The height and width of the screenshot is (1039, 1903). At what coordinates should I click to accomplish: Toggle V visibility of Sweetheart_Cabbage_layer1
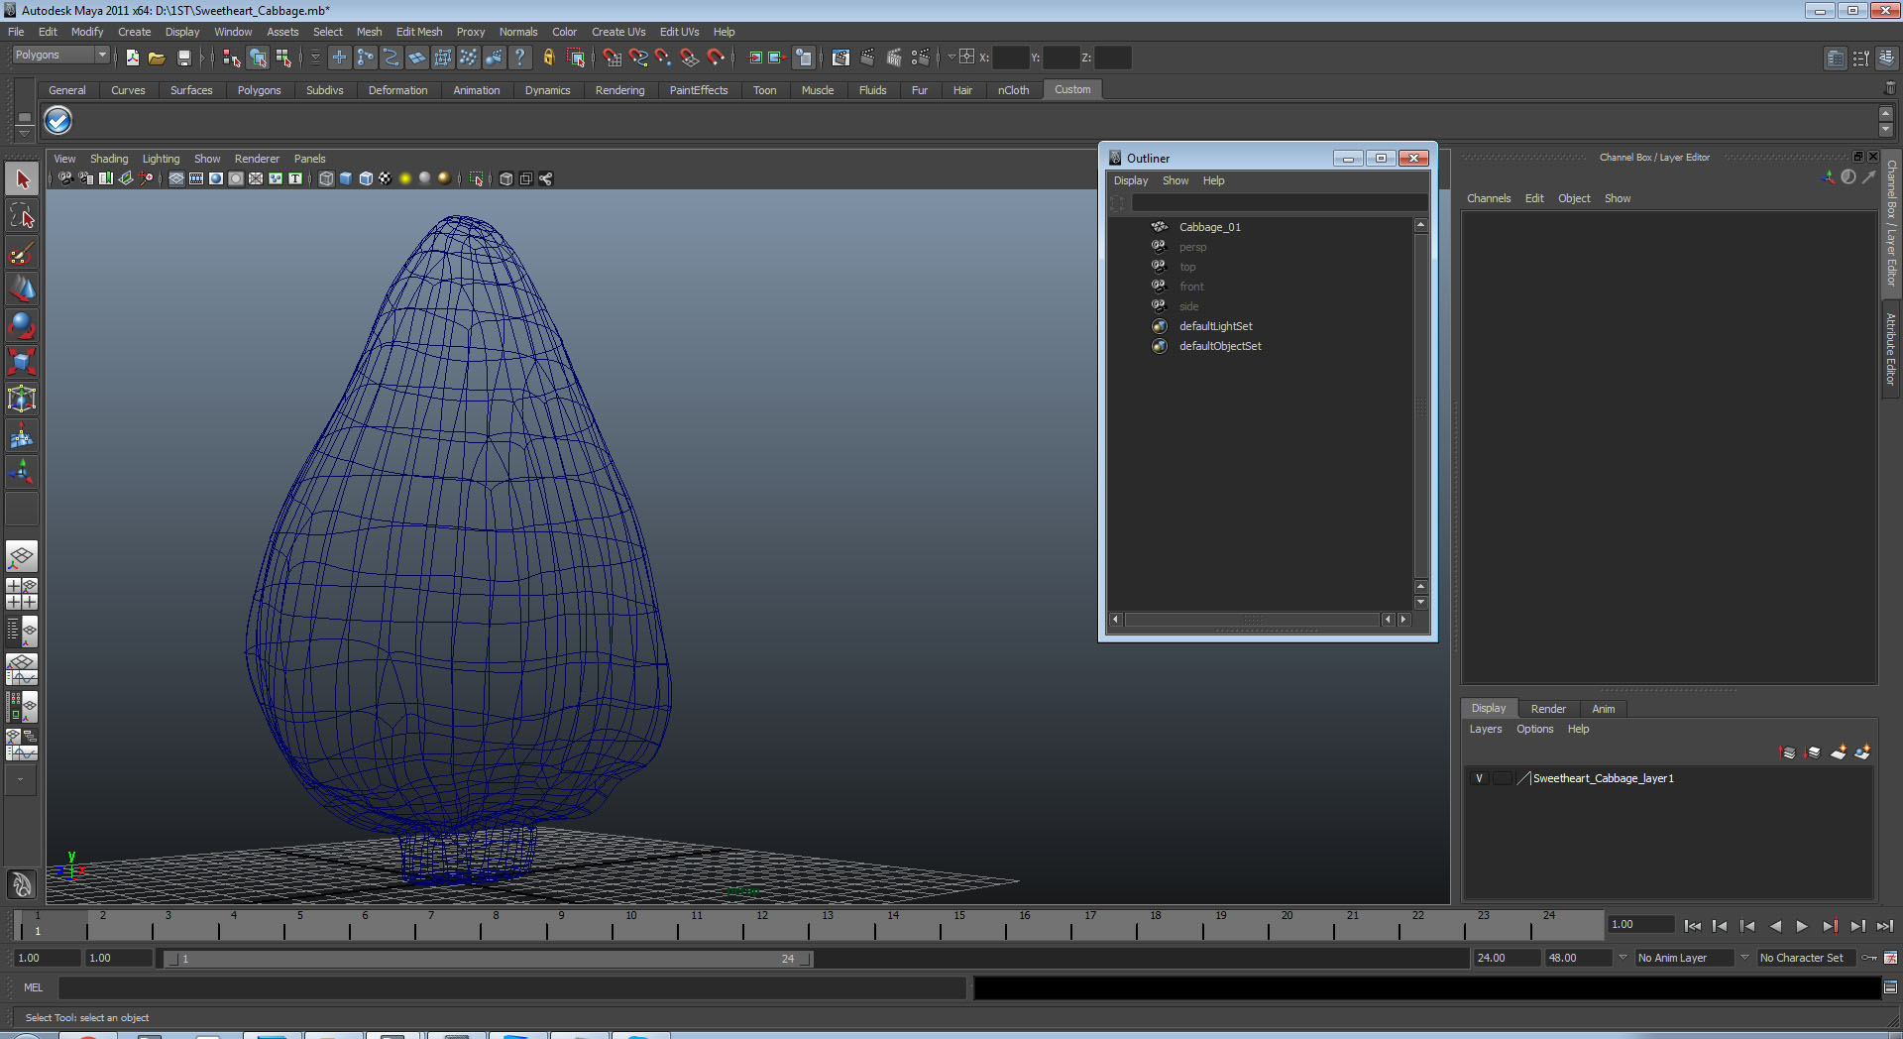[1479, 778]
